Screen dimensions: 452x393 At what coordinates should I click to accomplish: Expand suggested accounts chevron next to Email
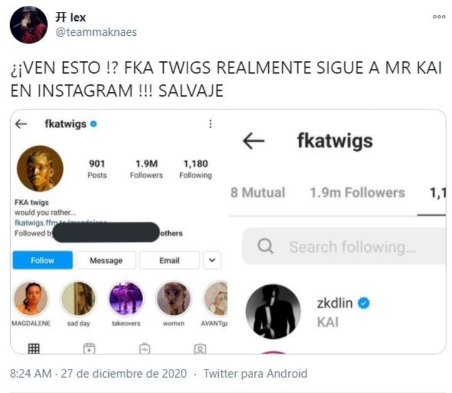tap(212, 260)
